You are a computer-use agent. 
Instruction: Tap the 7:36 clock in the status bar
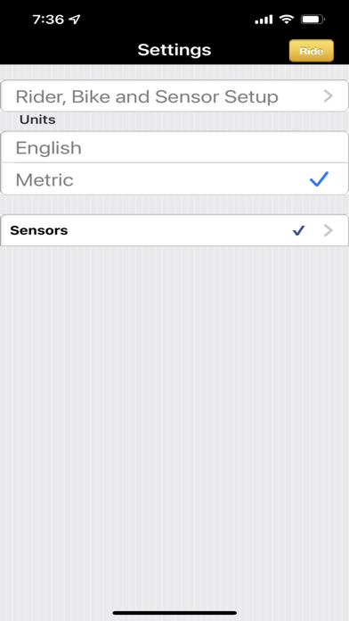point(48,20)
